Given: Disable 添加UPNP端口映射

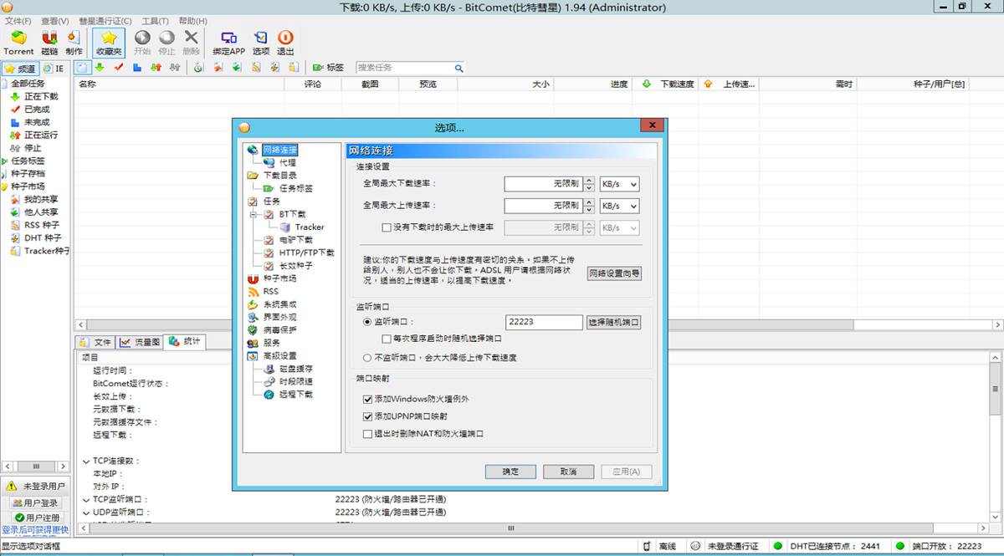Looking at the screenshot, I should 366,416.
